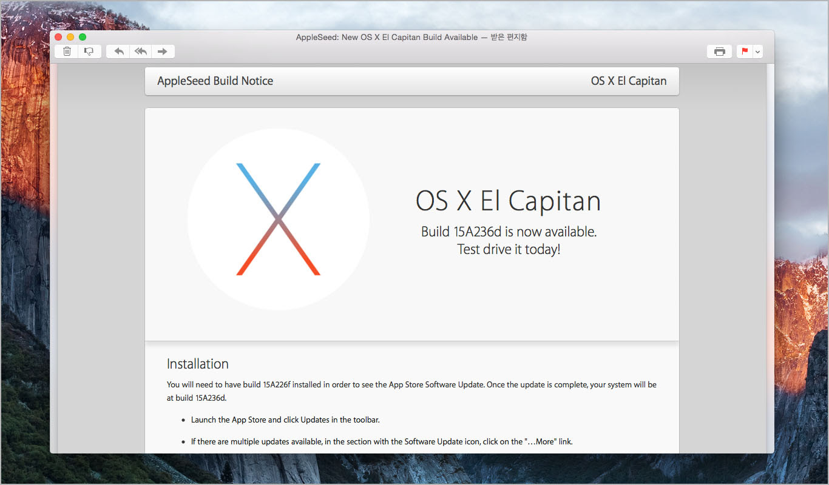The width and height of the screenshot is (829, 485).
Task: Mark the message as junk (thumbs-down icon)
Action: coord(90,52)
